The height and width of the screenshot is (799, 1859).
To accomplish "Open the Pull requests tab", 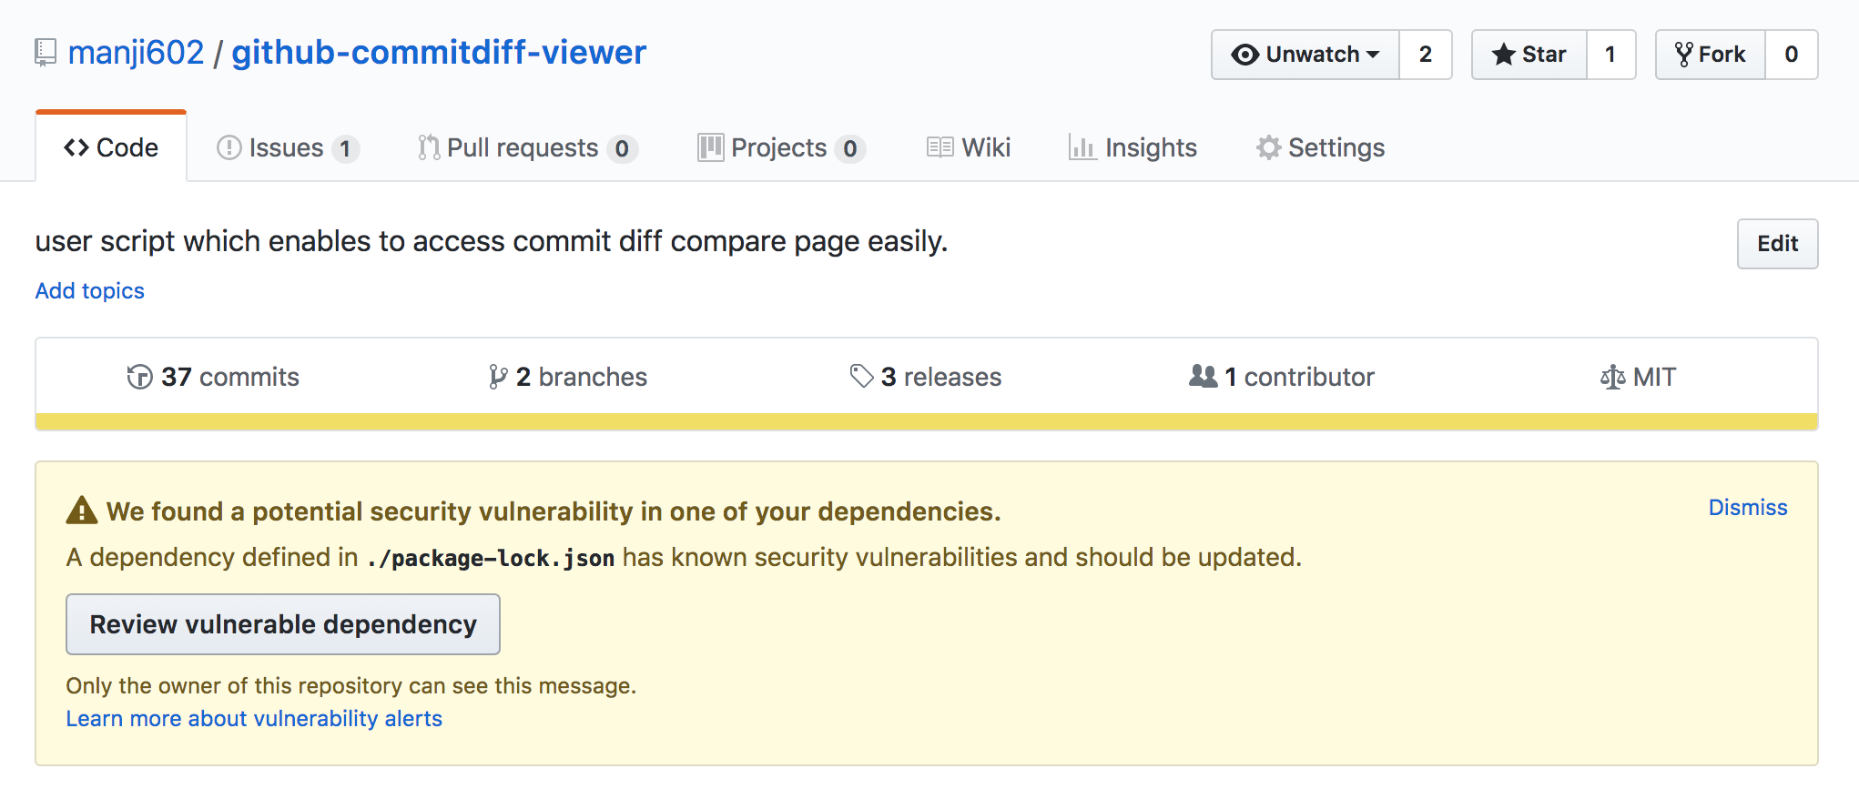I will tap(527, 147).
